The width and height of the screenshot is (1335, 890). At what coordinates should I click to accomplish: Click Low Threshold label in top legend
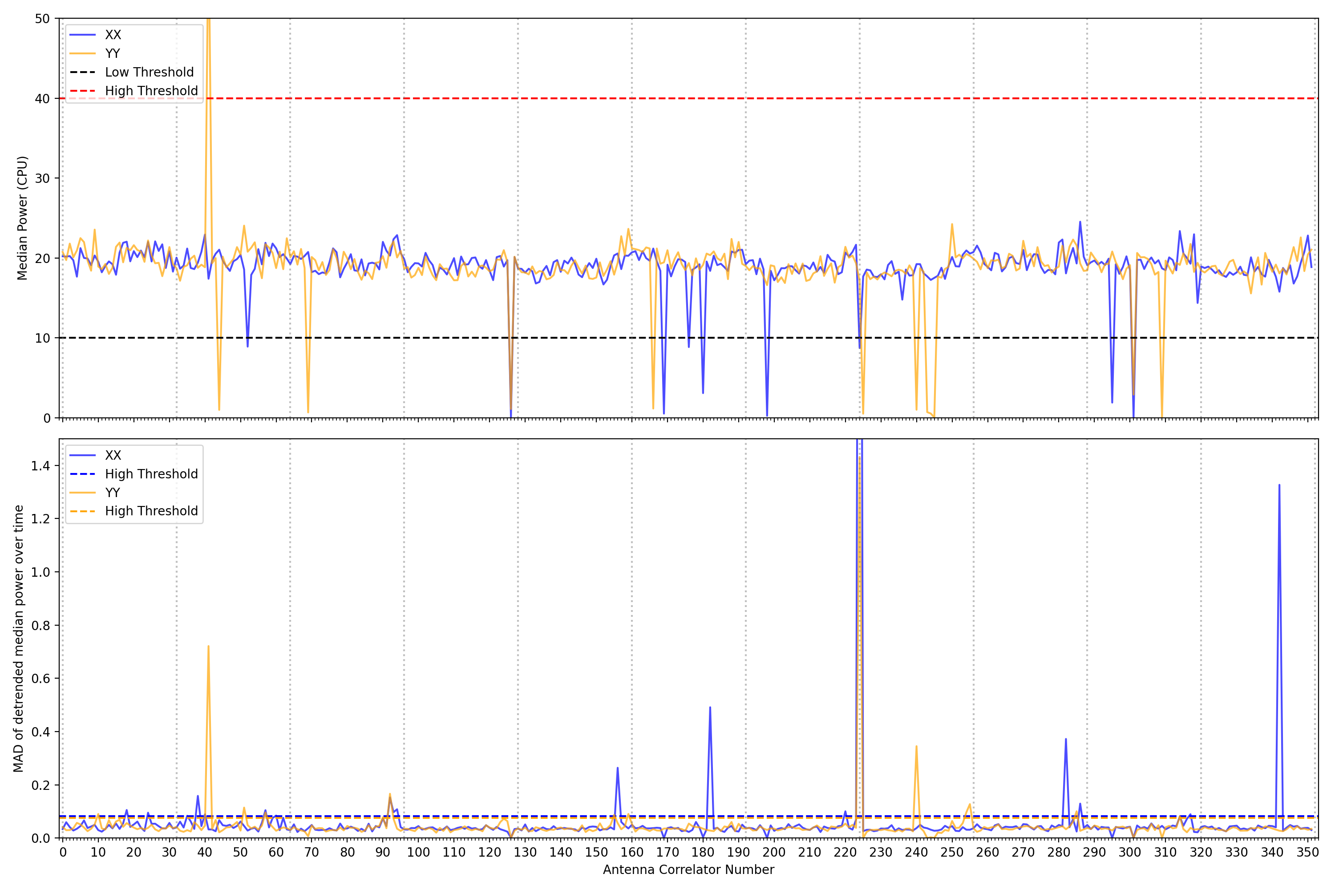click(x=149, y=72)
